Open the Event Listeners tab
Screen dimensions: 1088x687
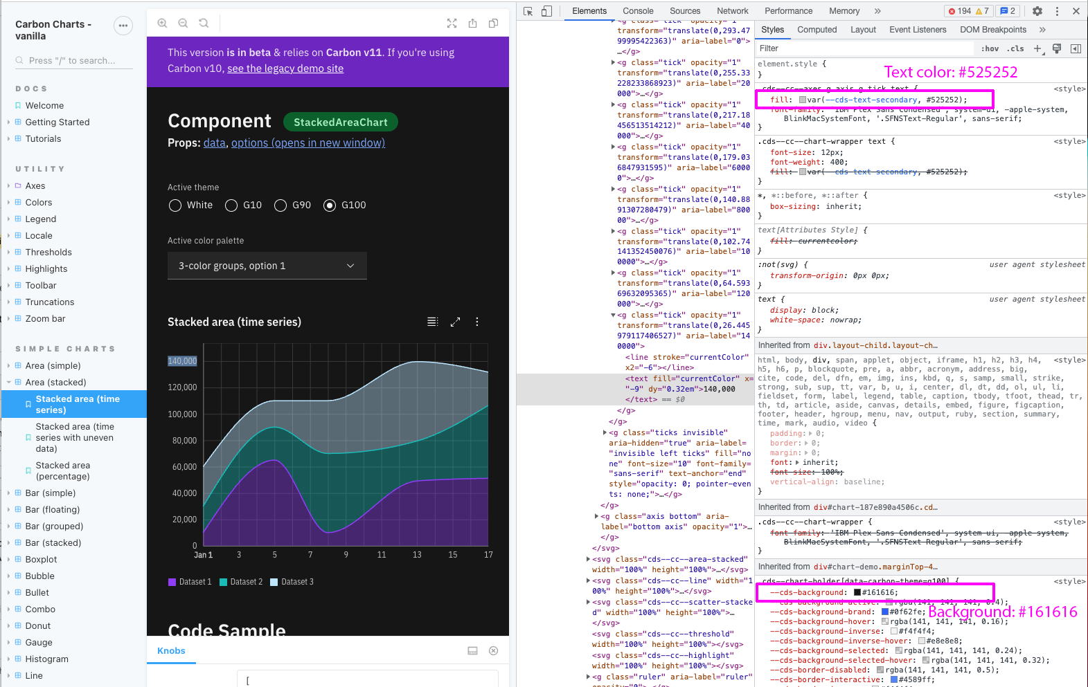pyautogui.click(x=918, y=30)
